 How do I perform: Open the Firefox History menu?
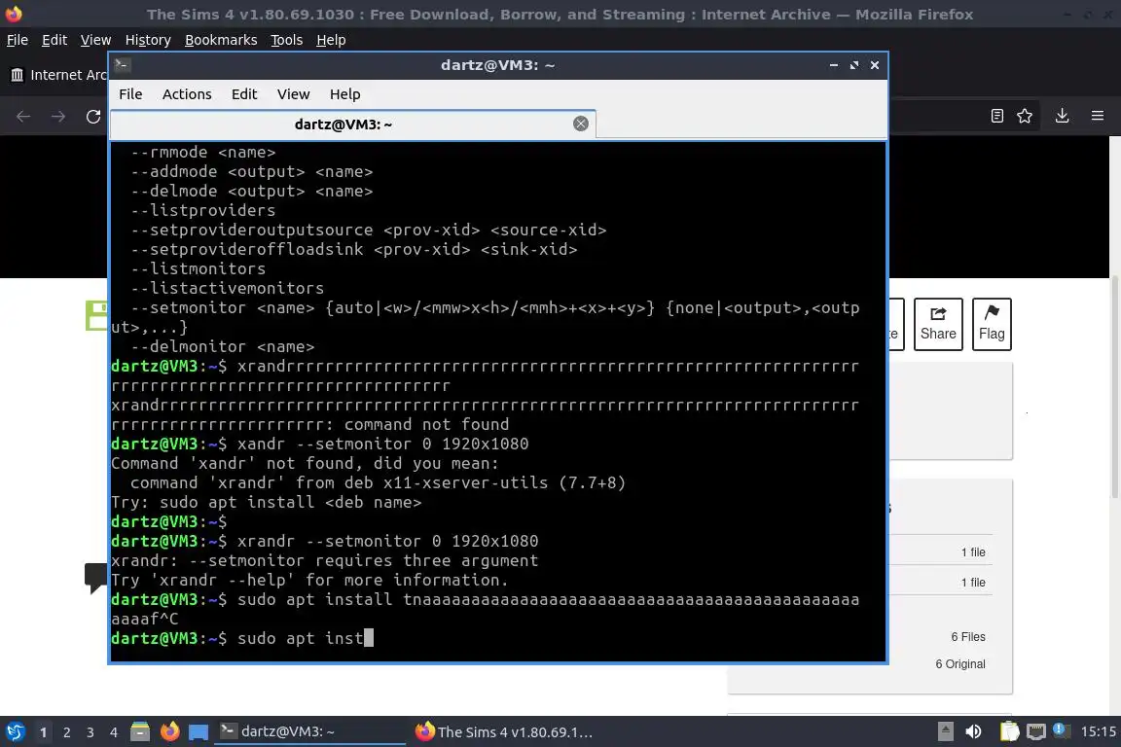click(148, 40)
